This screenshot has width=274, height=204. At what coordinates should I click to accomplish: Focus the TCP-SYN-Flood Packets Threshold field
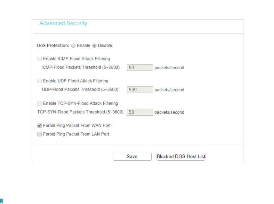pos(140,112)
